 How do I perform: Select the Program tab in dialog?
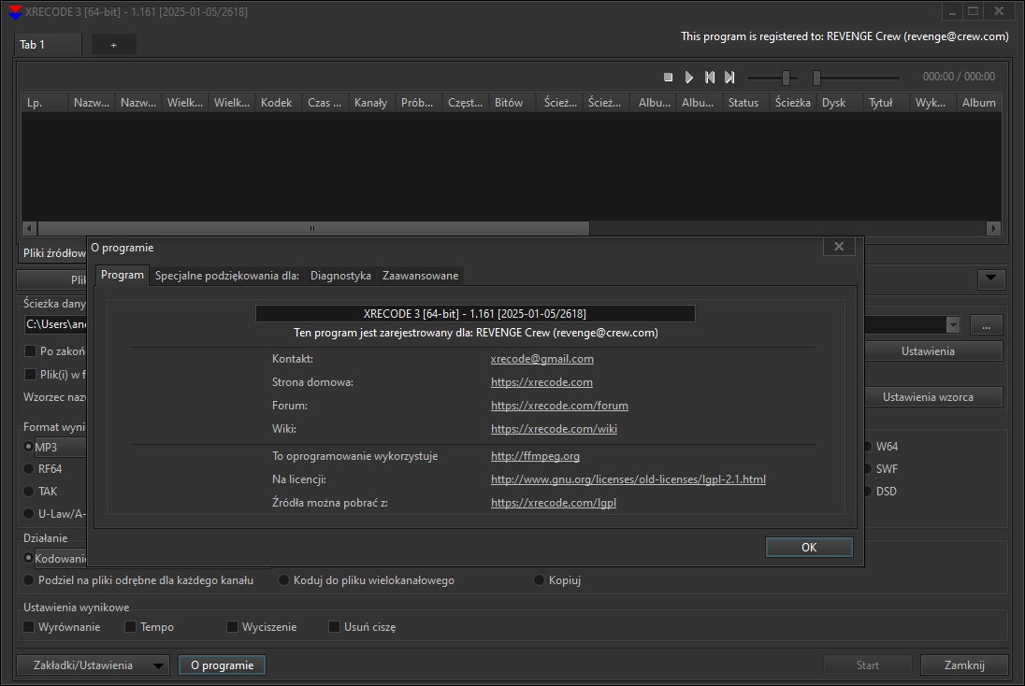point(123,275)
